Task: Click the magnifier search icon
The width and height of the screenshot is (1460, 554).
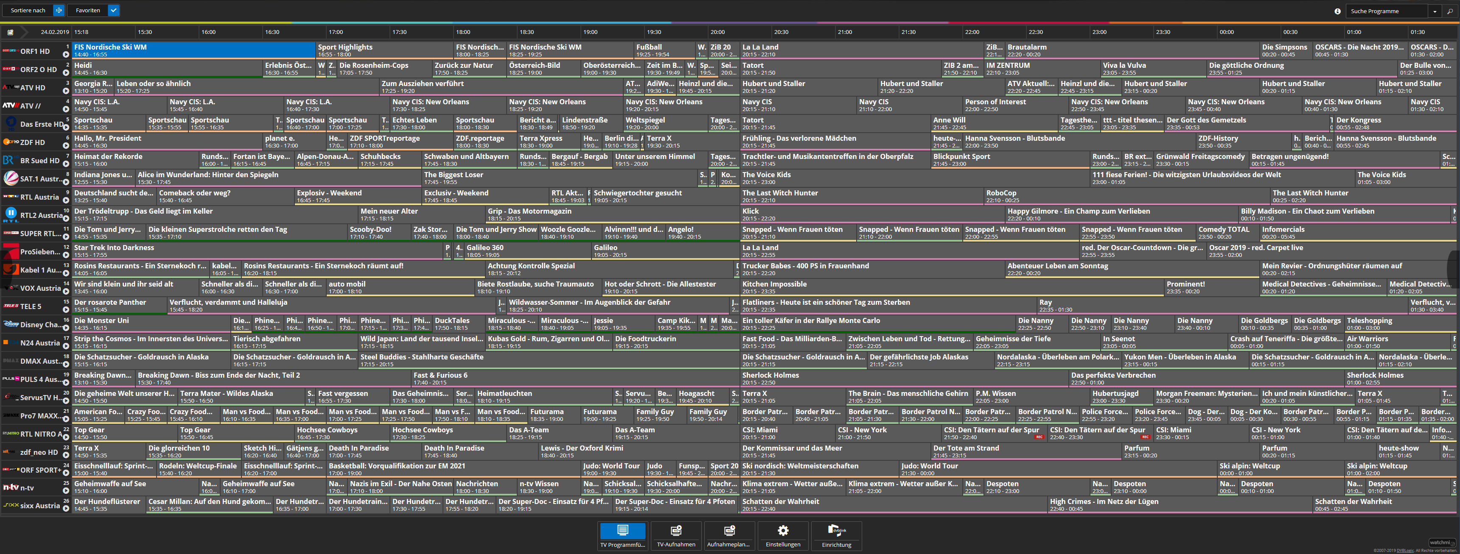Action: [x=1450, y=11]
